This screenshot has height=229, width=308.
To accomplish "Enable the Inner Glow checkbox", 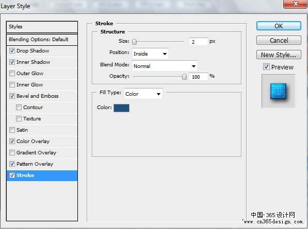I will [x=12, y=85].
